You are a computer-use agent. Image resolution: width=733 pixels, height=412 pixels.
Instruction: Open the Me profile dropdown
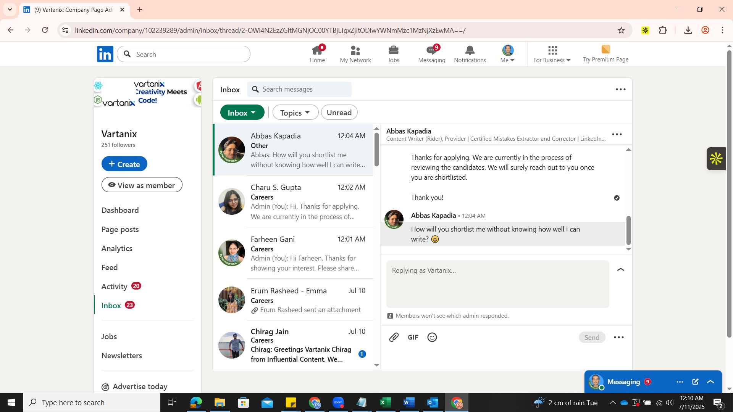[x=508, y=54]
